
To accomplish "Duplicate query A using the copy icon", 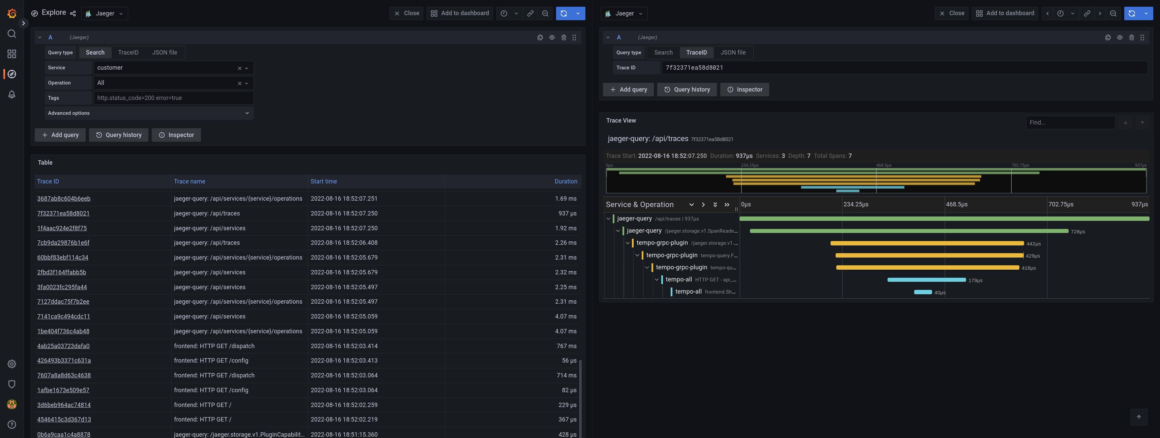I will [x=540, y=37].
